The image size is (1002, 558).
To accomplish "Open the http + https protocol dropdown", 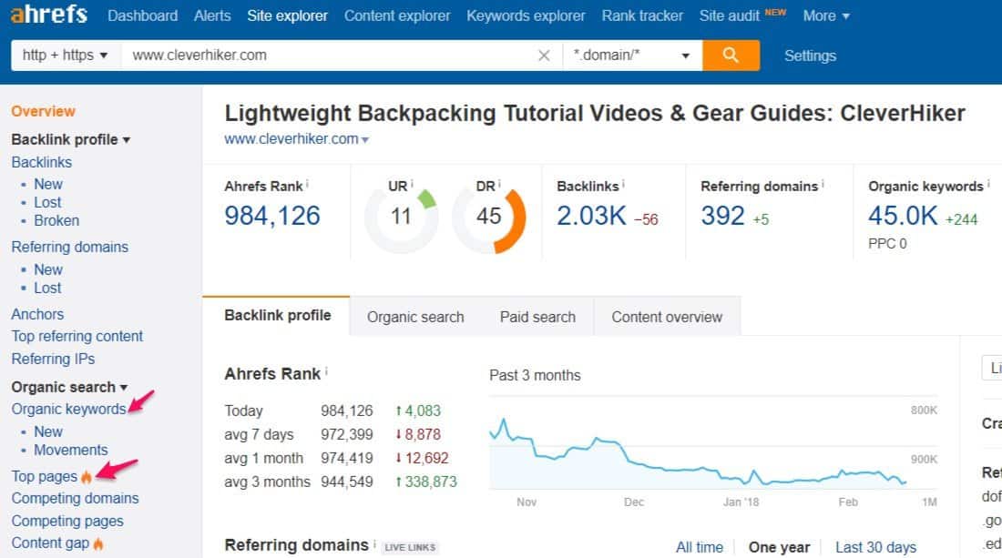I will (66, 56).
